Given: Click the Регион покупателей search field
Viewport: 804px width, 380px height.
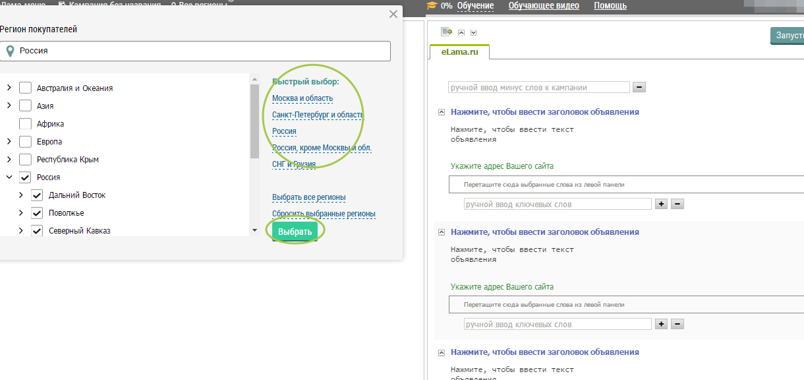Looking at the screenshot, I should pyautogui.click(x=198, y=51).
